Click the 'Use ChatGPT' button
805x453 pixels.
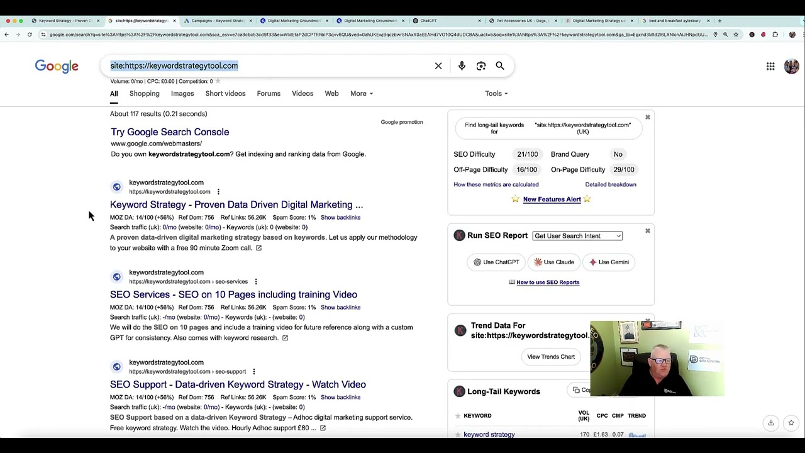point(496,262)
